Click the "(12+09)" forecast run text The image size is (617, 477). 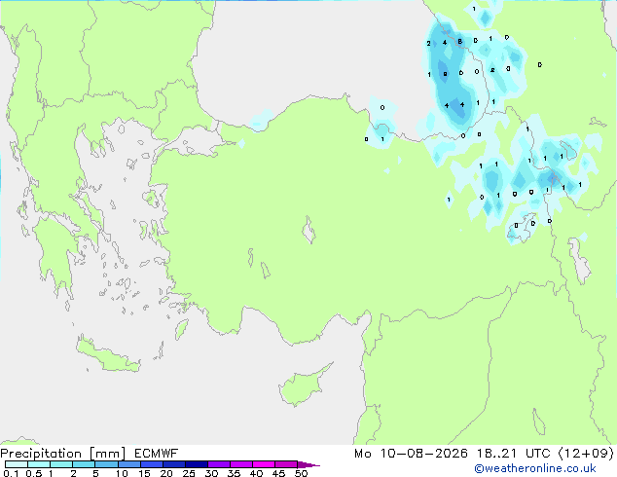click(x=586, y=454)
